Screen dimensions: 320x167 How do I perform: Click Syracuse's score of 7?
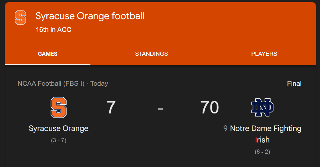coord(111,107)
